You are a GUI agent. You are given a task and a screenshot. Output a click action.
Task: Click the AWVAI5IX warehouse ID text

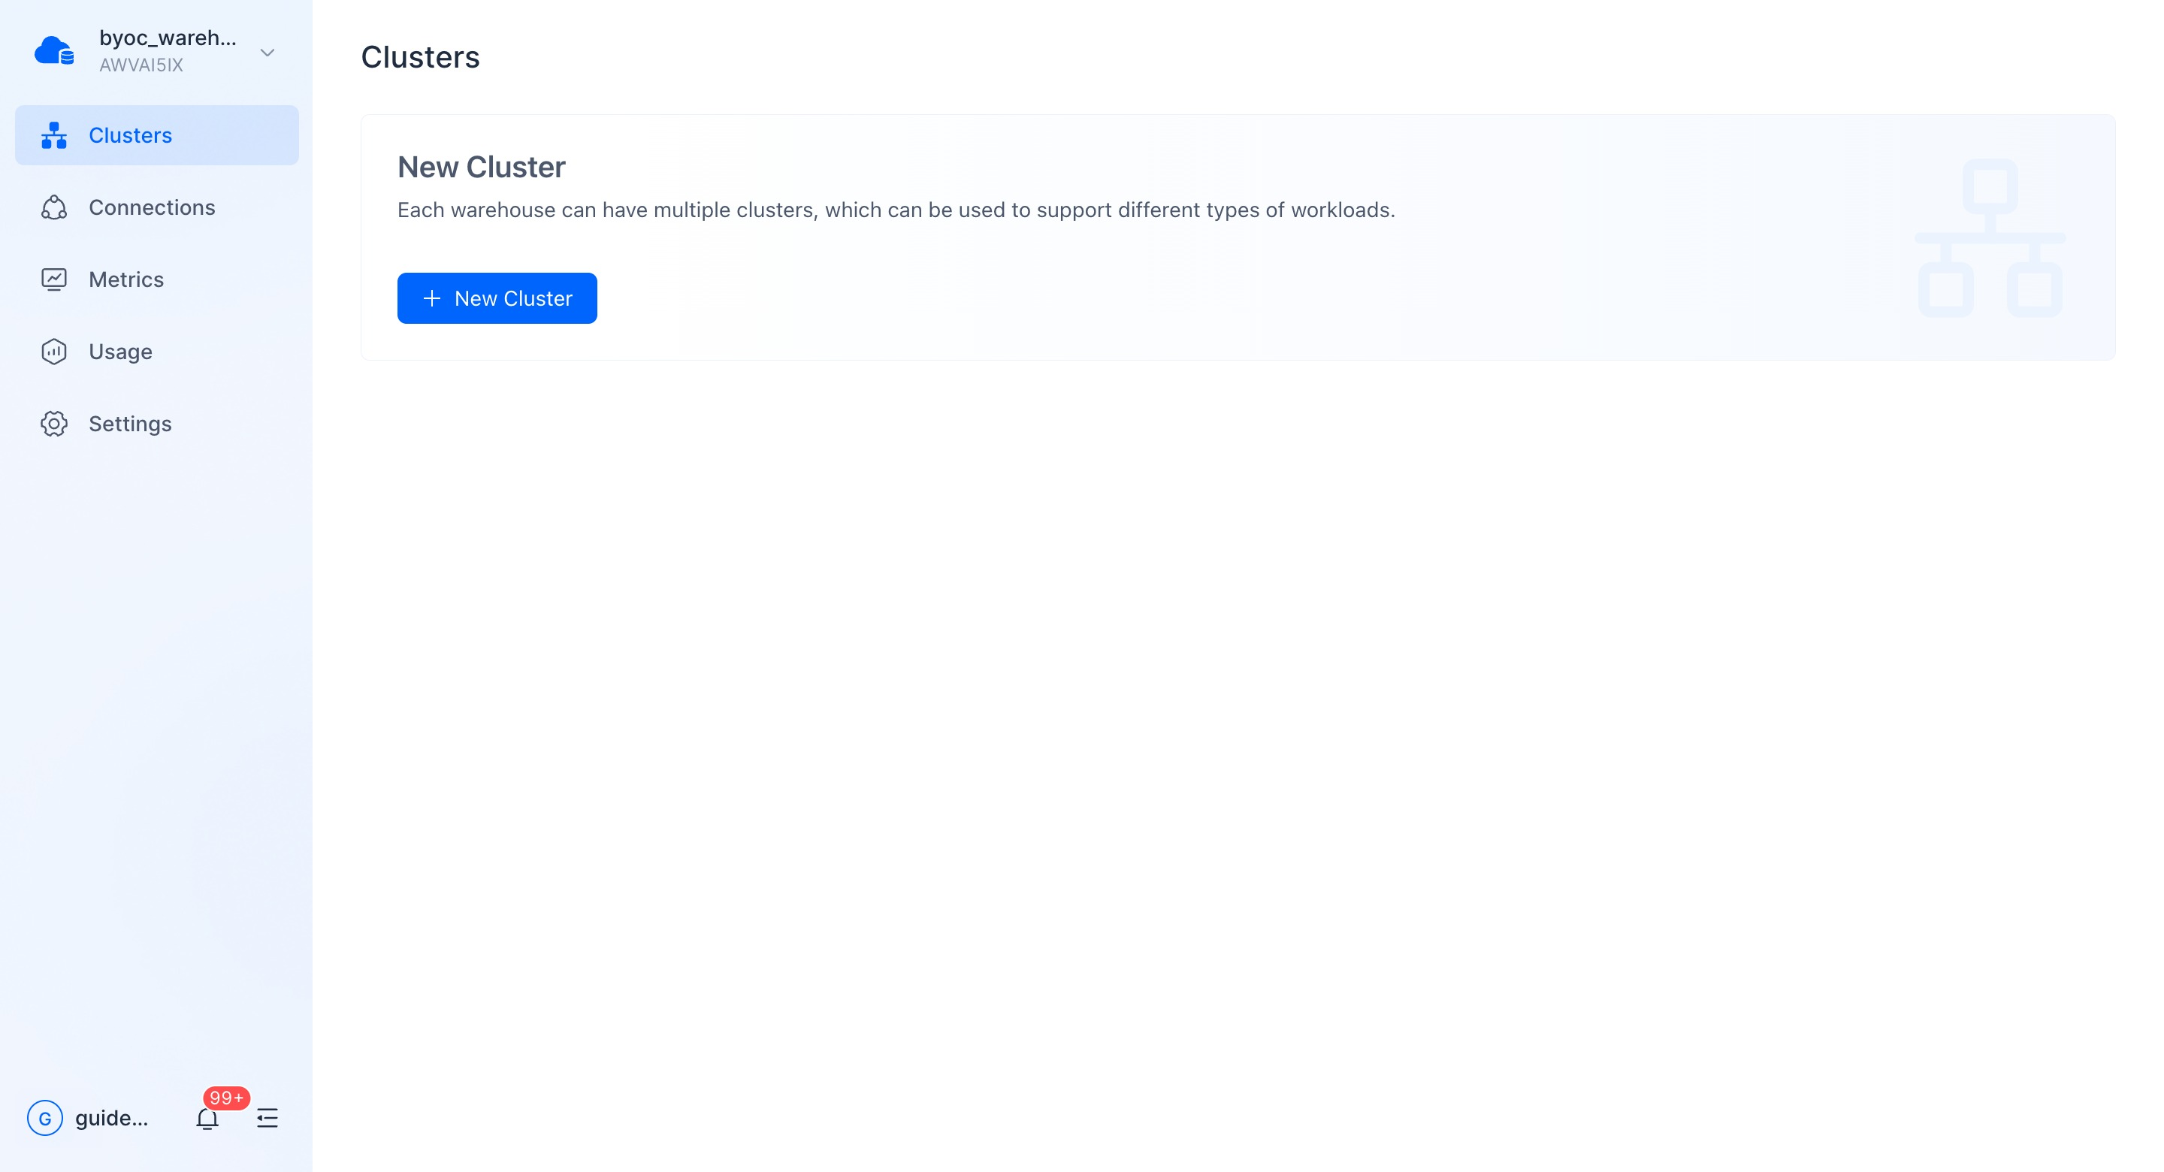[x=141, y=65]
